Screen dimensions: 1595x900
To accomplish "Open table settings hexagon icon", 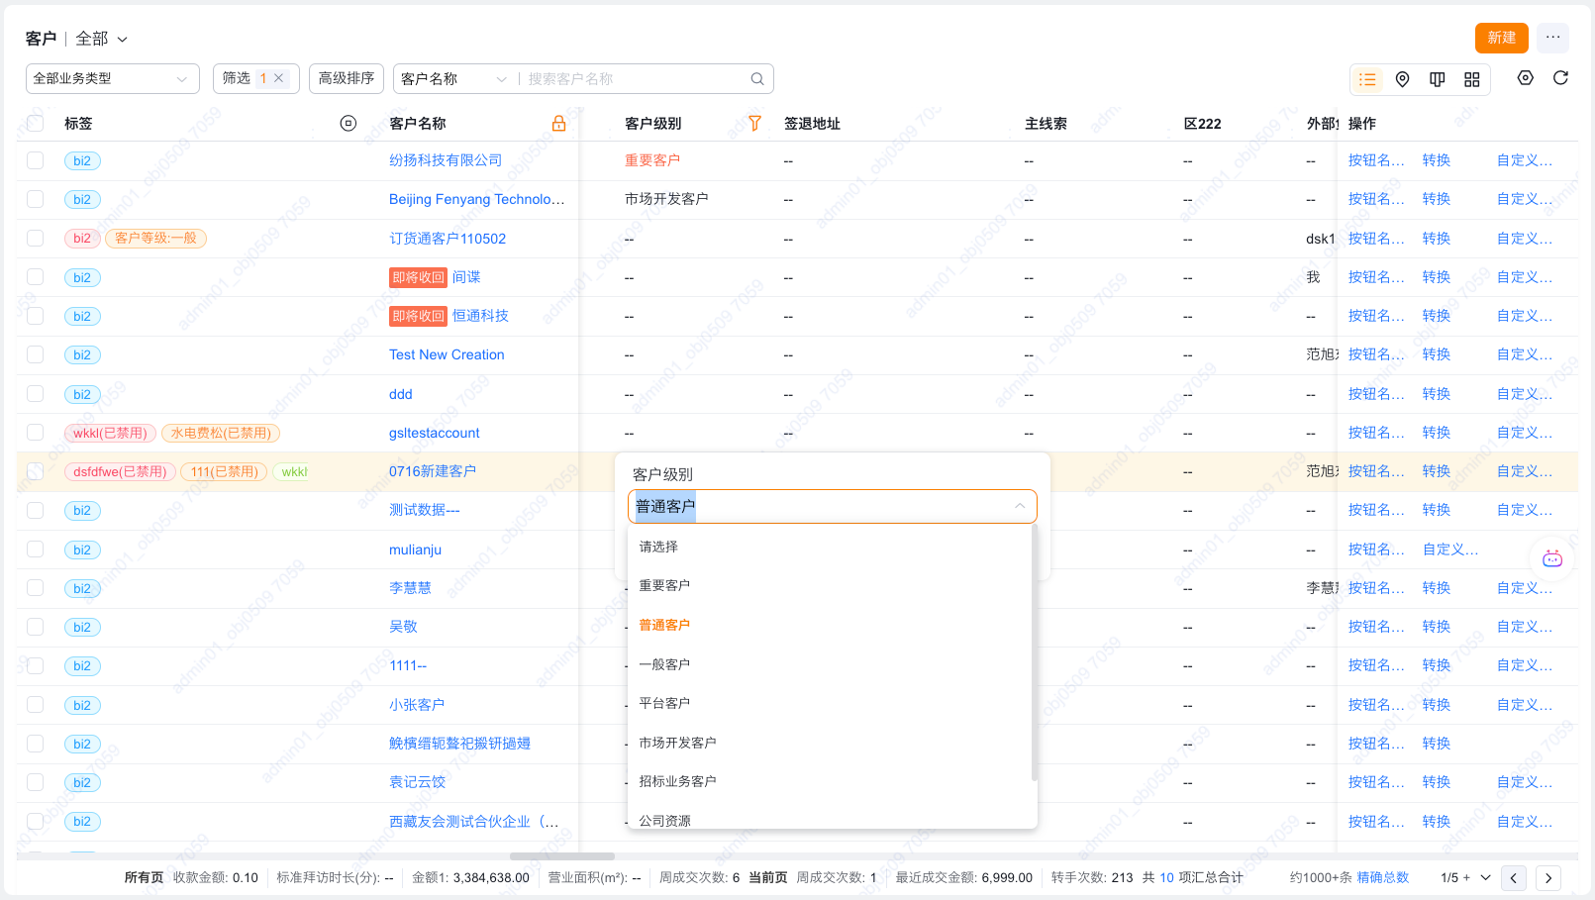I will coord(1525,78).
